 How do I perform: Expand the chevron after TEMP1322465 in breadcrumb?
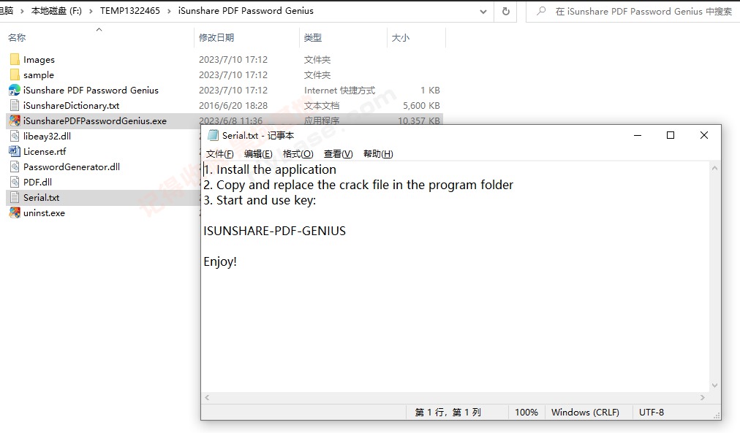pos(169,11)
